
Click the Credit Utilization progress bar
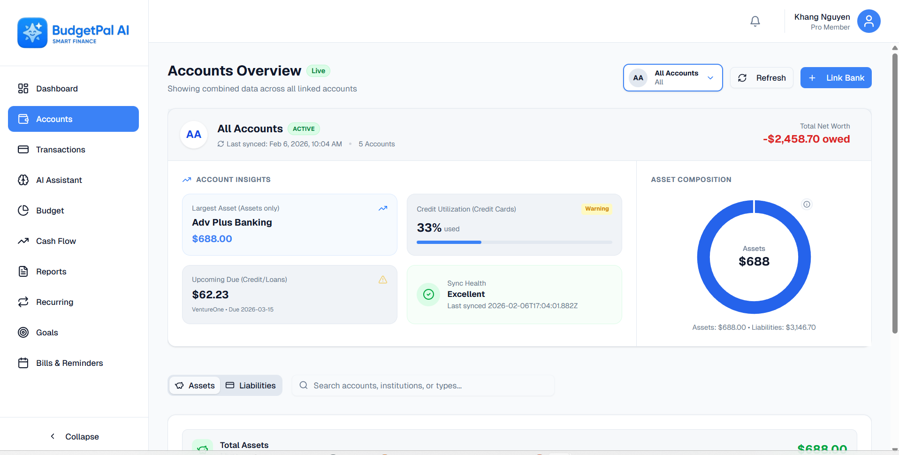514,242
